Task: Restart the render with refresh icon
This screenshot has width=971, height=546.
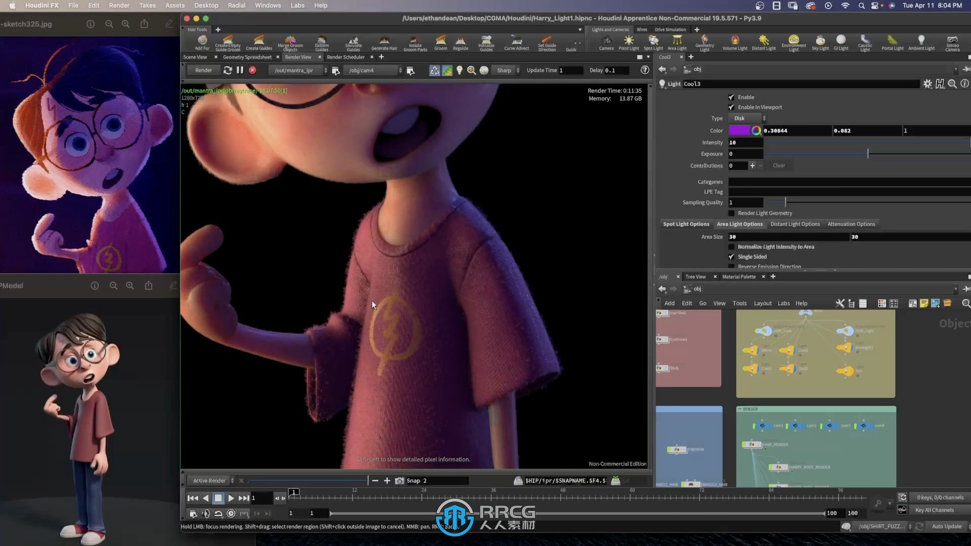Action: [228, 70]
